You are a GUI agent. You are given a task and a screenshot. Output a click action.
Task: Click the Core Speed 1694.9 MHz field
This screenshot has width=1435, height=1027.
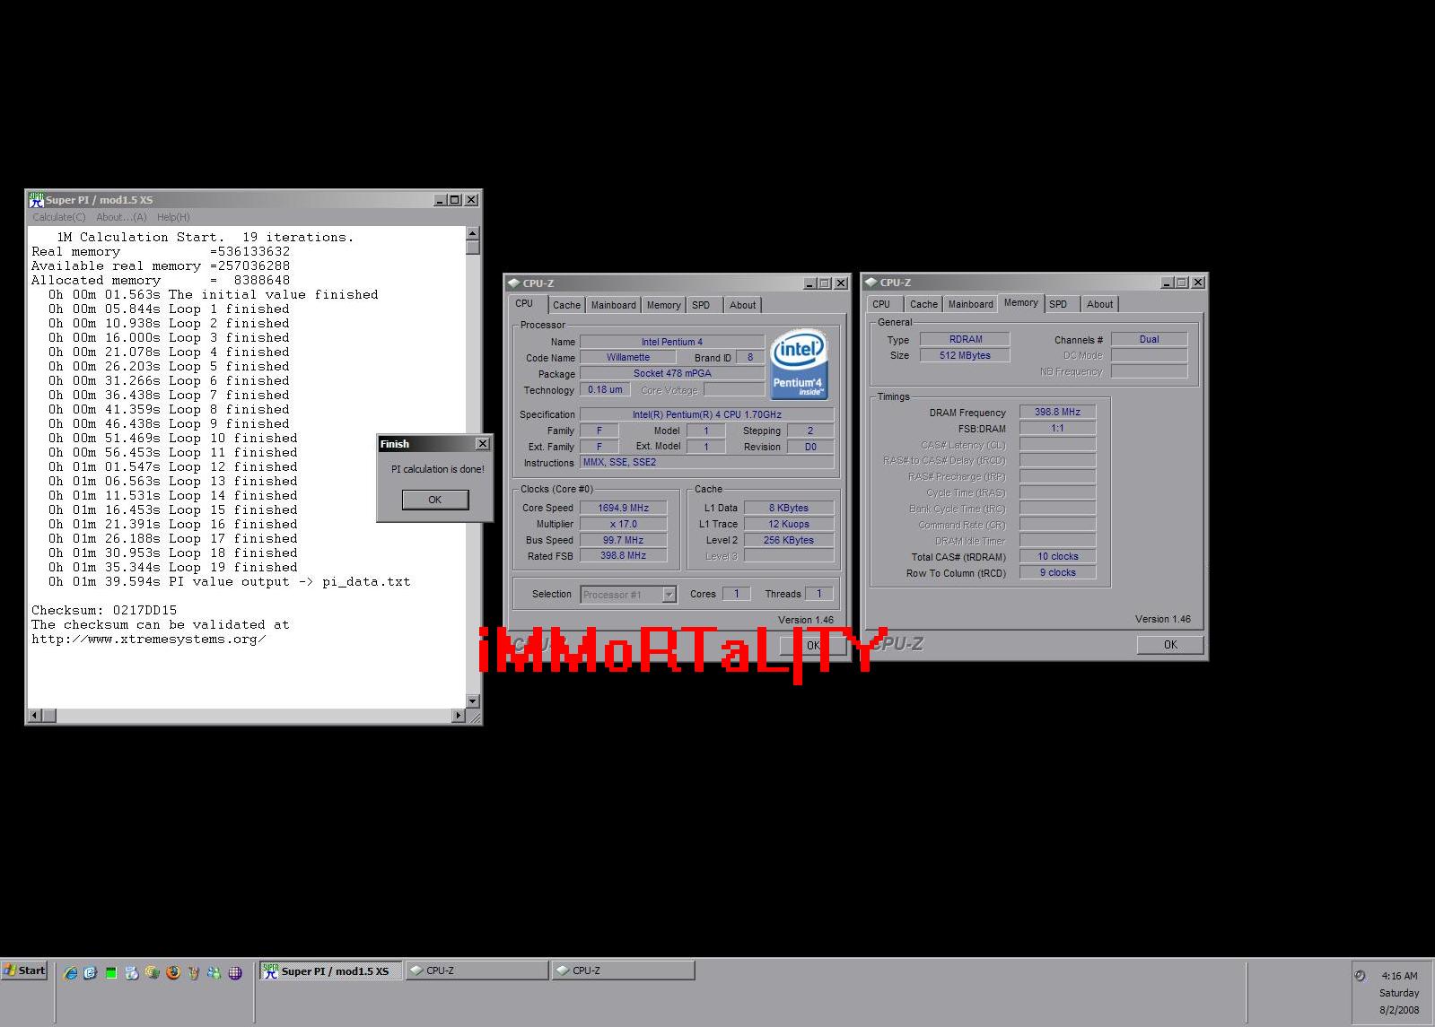[x=623, y=508]
